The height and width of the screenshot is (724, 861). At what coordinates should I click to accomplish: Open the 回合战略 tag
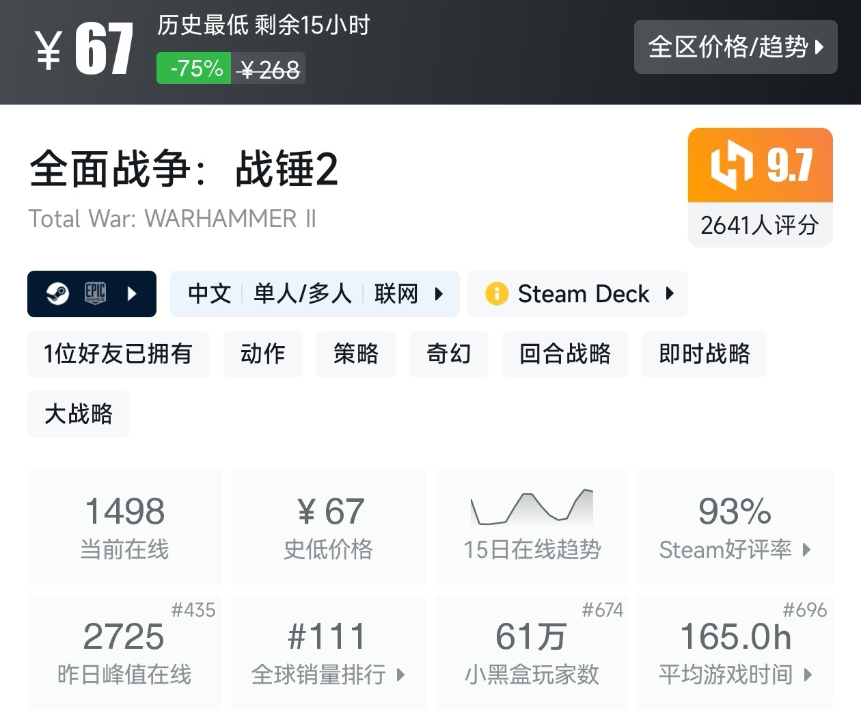[565, 354]
